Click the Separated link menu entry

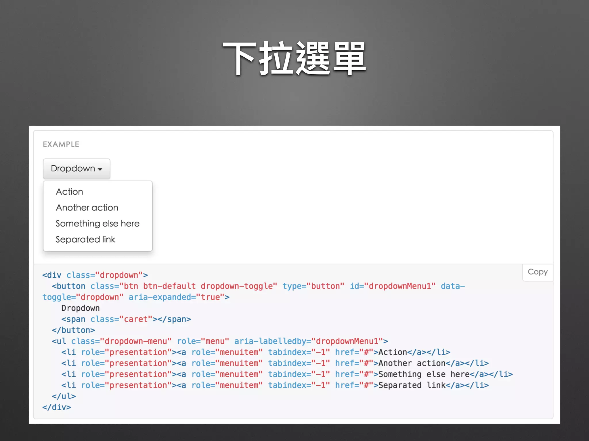point(85,239)
